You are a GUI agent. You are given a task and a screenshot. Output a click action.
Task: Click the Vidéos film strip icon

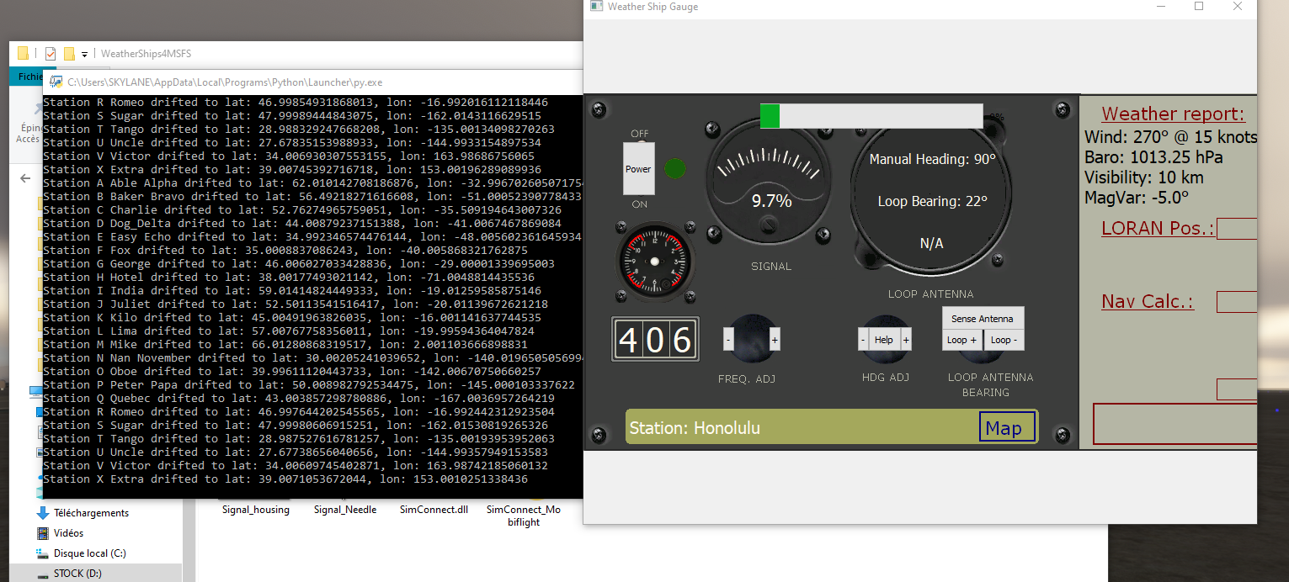(43, 533)
